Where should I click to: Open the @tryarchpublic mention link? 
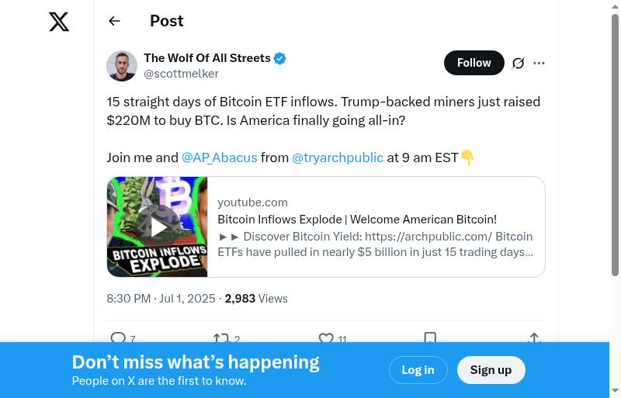[338, 157]
